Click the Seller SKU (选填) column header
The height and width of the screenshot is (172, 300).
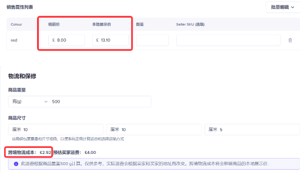click(x=191, y=24)
